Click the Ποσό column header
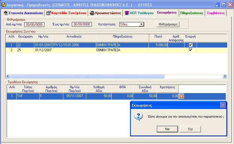 (x=158, y=38)
